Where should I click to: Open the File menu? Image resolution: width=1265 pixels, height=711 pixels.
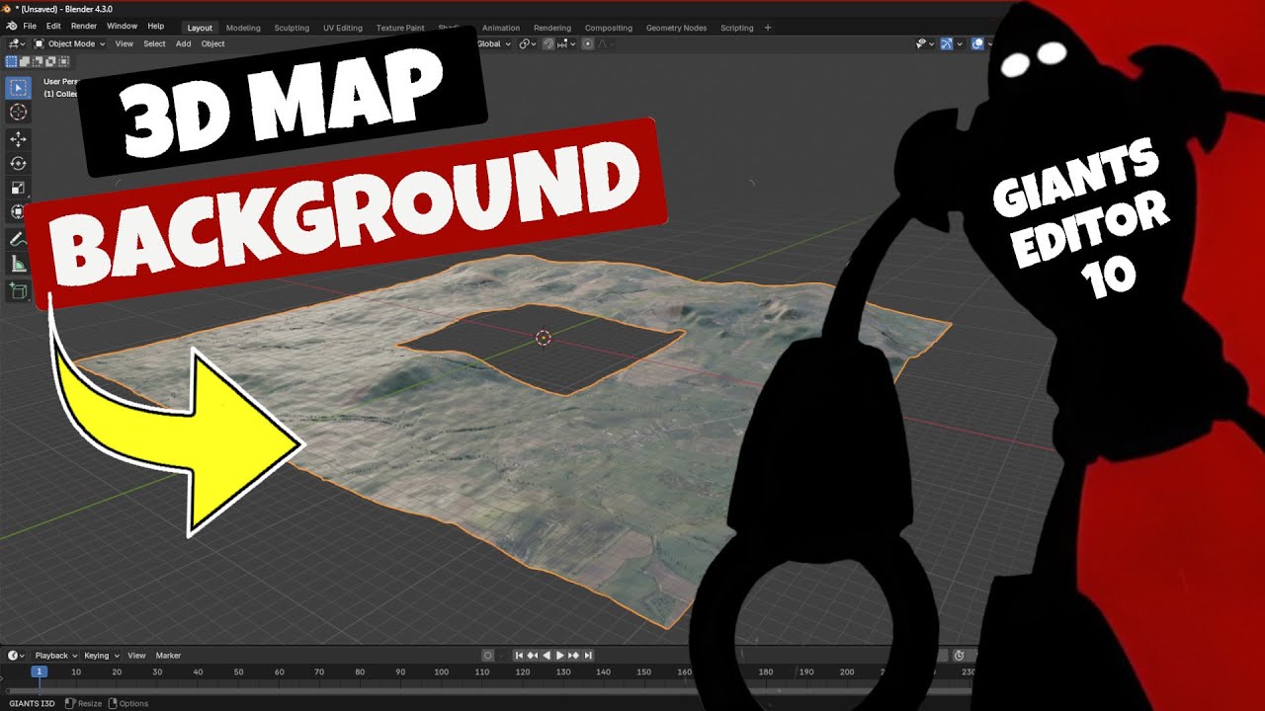point(30,26)
